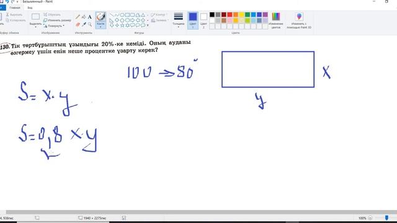Image resolution: width=397 pixels, height=223 pixels.
Task: Click the 100% zoom level text
Action: pos(362,218)
